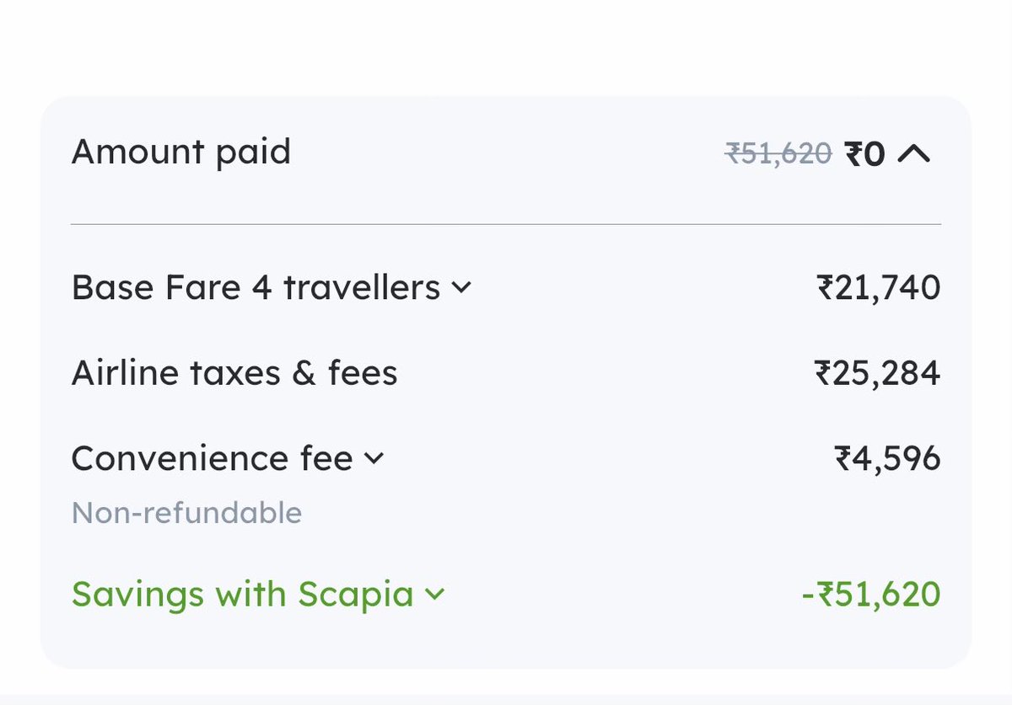
Task: Click the Airline taxes & fees label
Action: coord(234,373)
